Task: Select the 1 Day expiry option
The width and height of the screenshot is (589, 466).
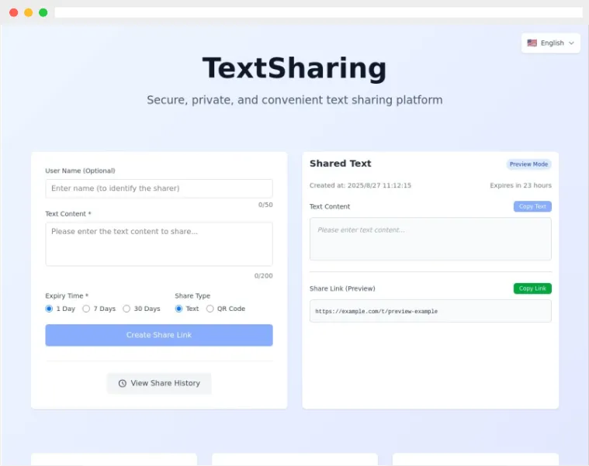Action: 50,309
